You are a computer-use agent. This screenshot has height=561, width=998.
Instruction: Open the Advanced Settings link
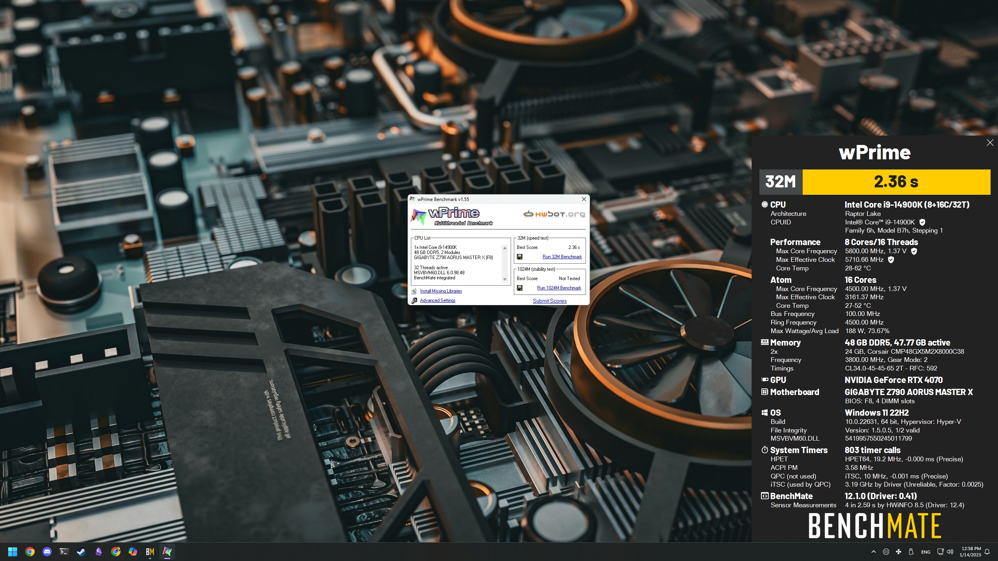click(438, 300)
